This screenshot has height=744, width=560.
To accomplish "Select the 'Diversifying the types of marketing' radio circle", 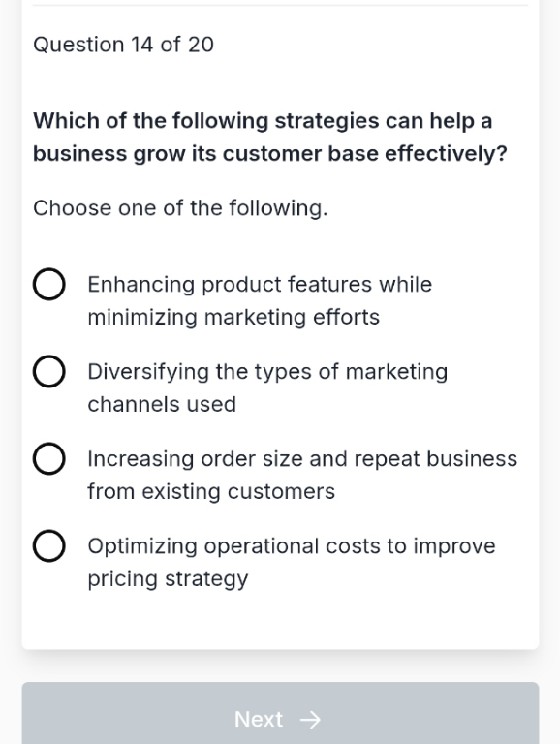I will click(x=48, y=372).
